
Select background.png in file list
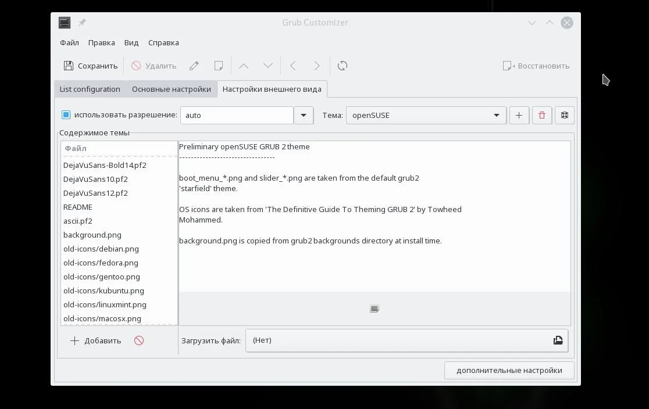tap(119, 235)
